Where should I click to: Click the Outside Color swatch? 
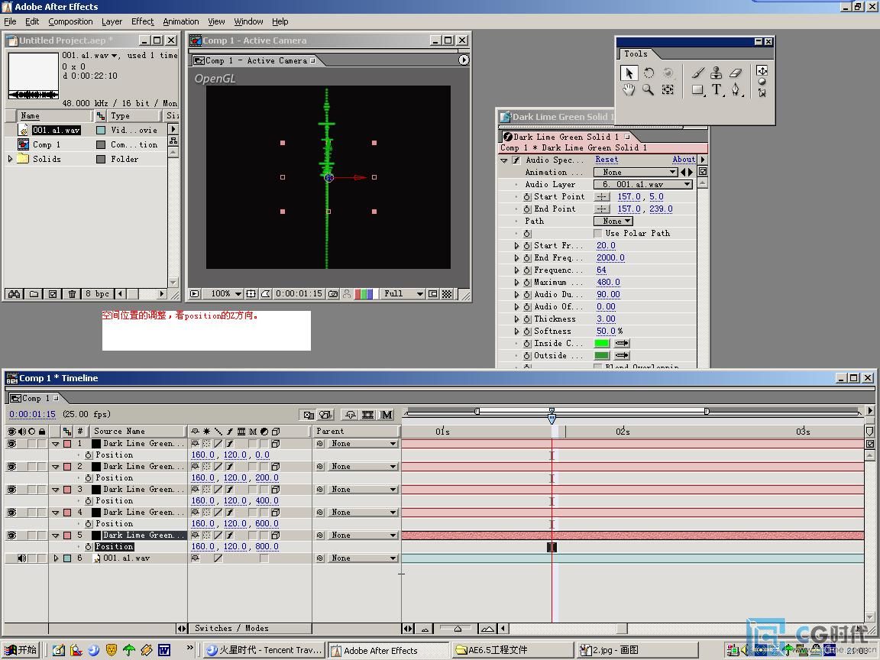point(602,356)
